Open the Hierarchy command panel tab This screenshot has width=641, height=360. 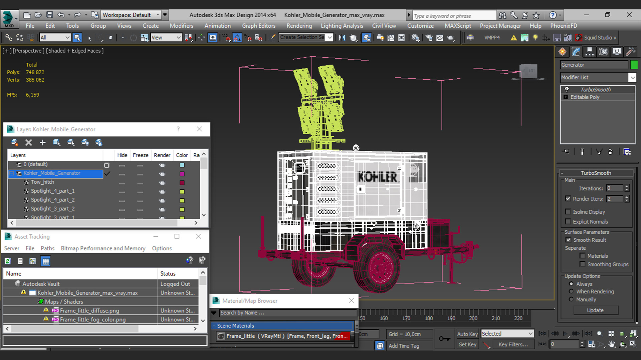coord(590,52)
